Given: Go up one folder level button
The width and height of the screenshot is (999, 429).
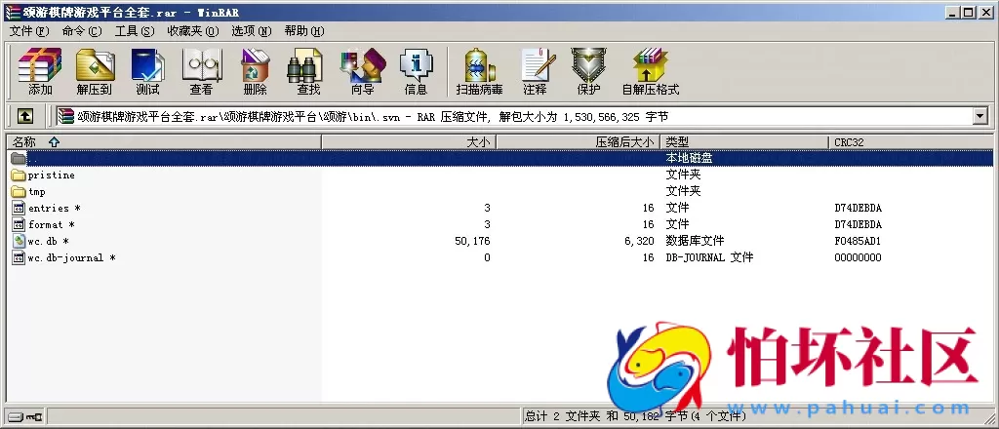Looking at the screenshot, I should 24,116.
